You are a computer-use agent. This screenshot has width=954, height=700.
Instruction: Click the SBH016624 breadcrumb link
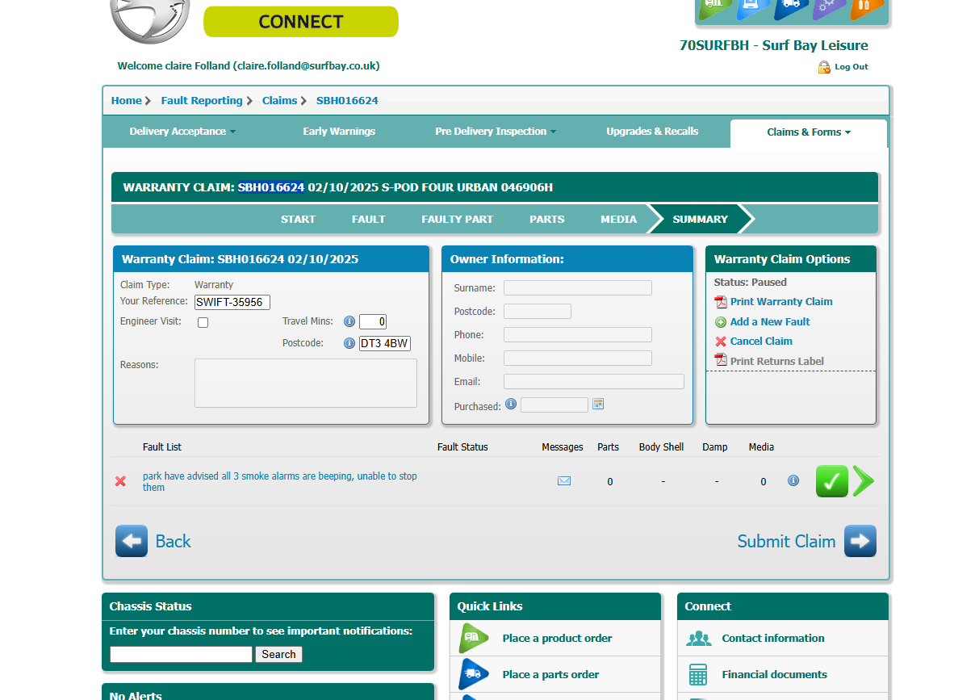[x=347, y=101]
